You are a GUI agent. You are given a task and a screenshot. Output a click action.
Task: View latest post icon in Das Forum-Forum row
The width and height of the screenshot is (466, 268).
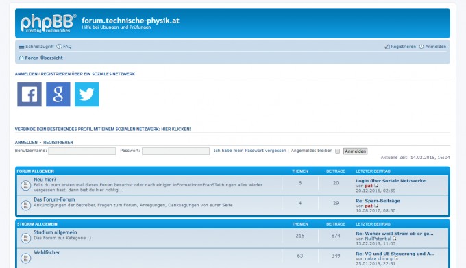click(376, 206)
